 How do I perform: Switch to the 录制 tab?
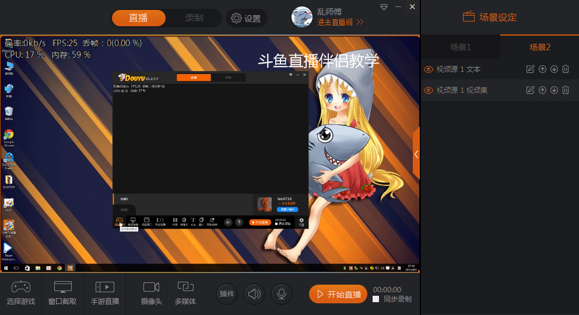click(194, 17)
